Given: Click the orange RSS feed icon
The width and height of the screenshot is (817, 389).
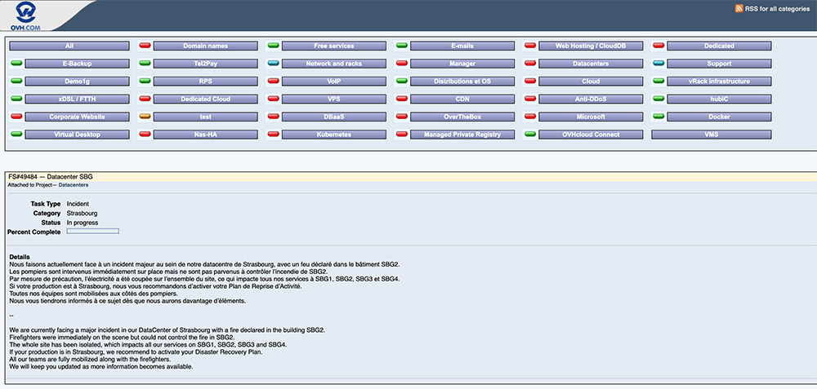Looking at the screenshot, I should tap(739, 8).
